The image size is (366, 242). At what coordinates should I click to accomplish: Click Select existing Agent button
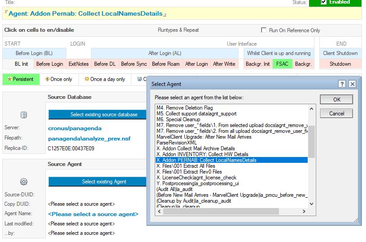point(97,182)
